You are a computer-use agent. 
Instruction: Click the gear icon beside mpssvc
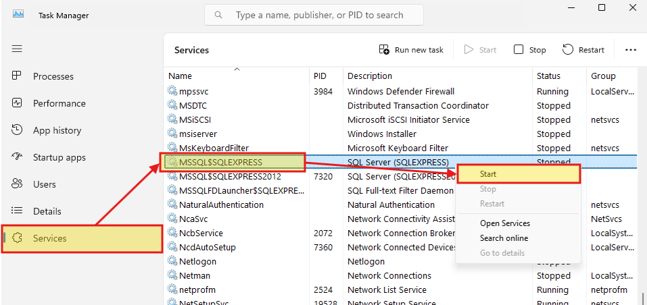pos(172,91)
